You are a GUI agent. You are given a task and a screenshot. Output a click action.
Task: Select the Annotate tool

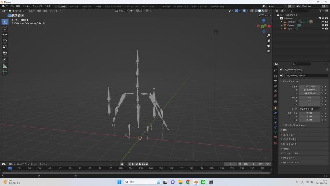5,60
